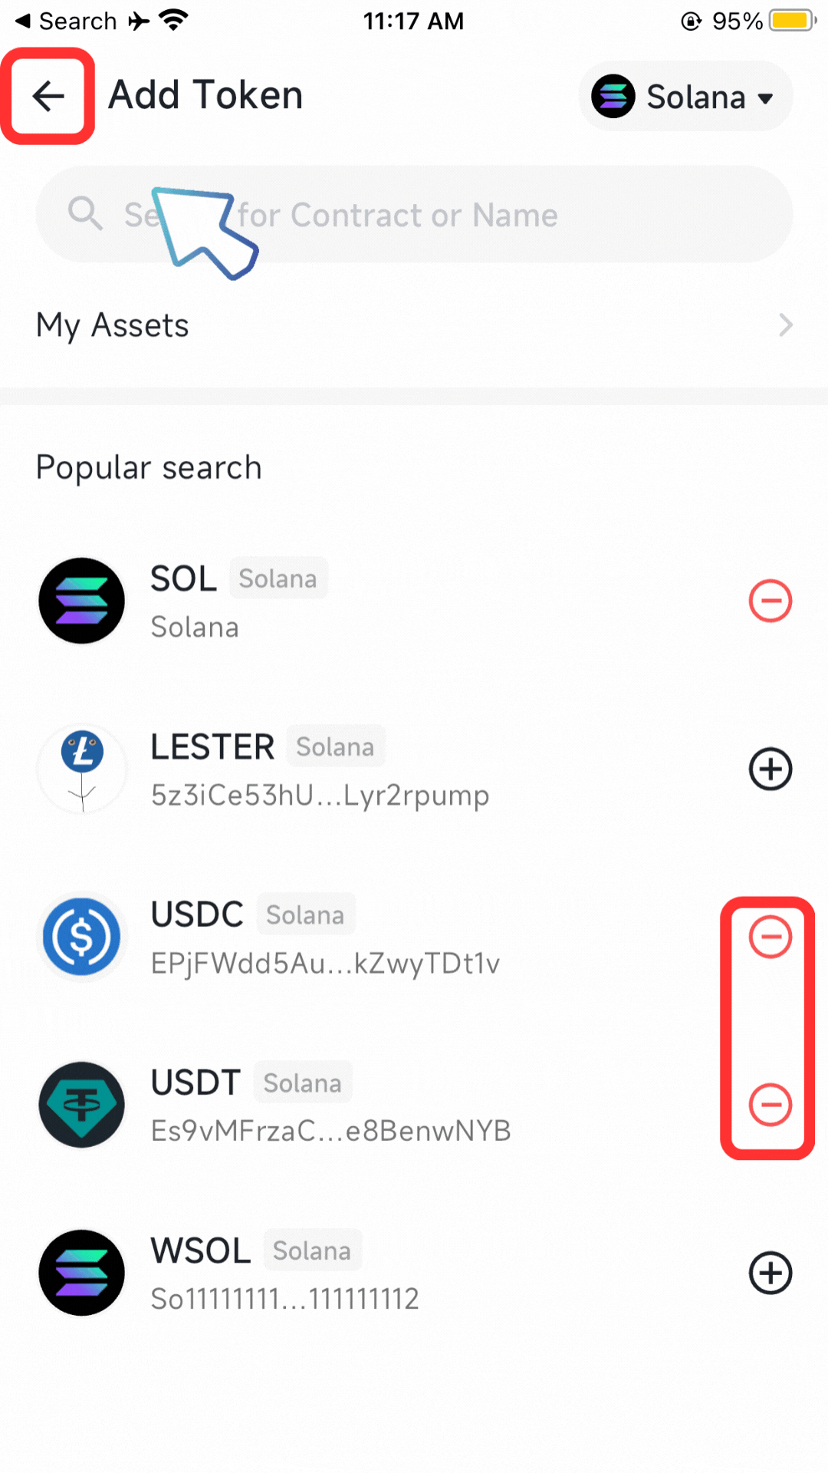The height and width of the screenshot is (1473, 828).
Task: Tap the SOL token logo
Action: [82, 601]
